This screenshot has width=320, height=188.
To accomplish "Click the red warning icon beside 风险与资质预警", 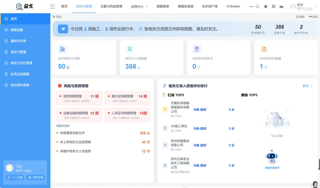I will [x=60, y=86].
